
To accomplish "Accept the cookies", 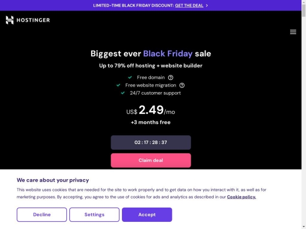I will coord(147,215).
